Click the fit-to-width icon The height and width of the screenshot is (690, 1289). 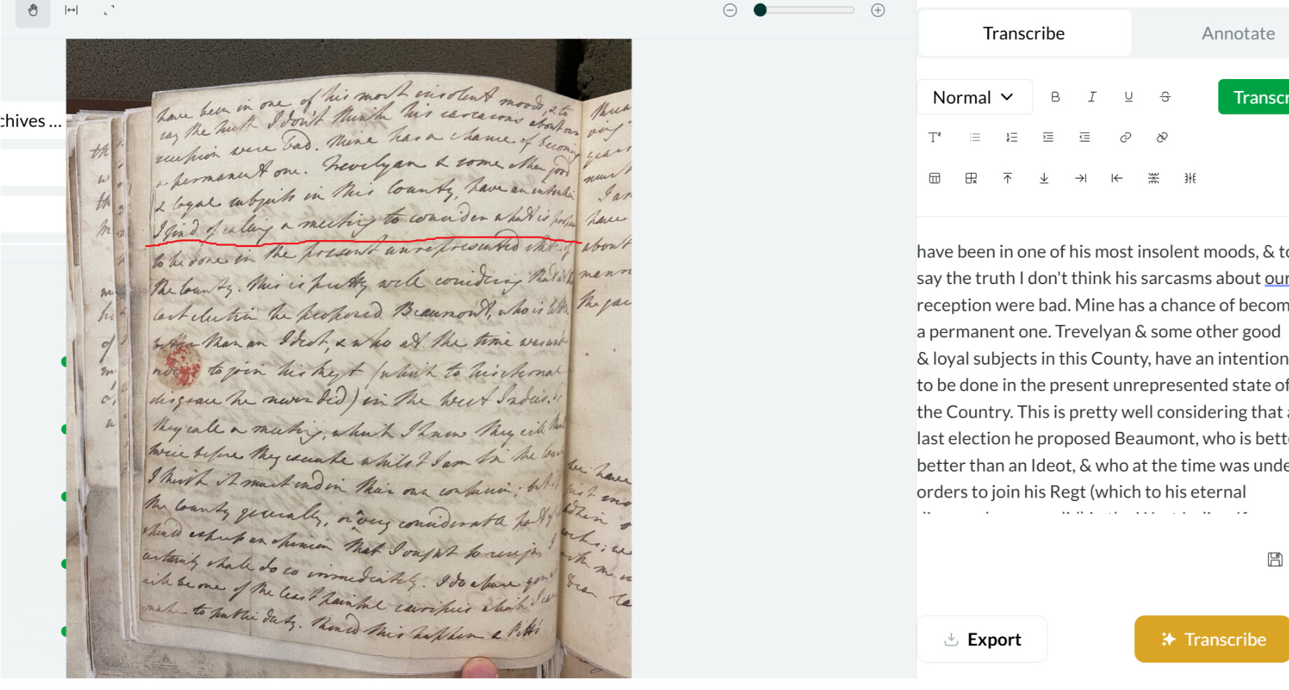71,10
